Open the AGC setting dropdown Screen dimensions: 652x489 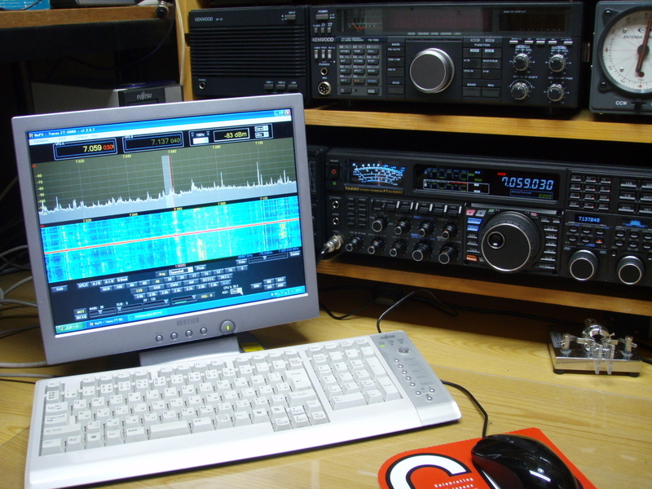[232, 296]
